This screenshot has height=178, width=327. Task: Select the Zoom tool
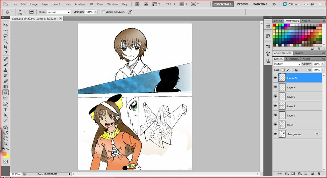[x=5, y=144]
